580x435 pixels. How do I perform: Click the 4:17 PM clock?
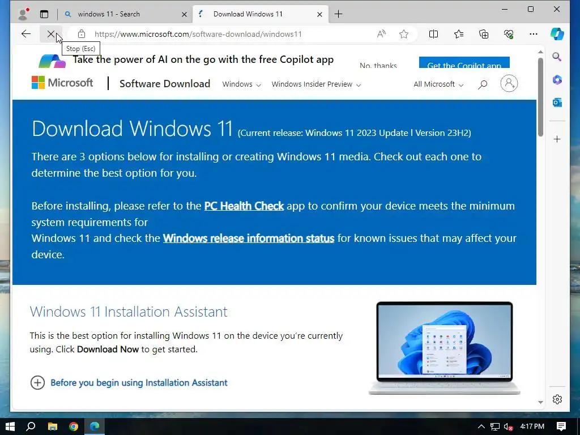tap(532, 427)
